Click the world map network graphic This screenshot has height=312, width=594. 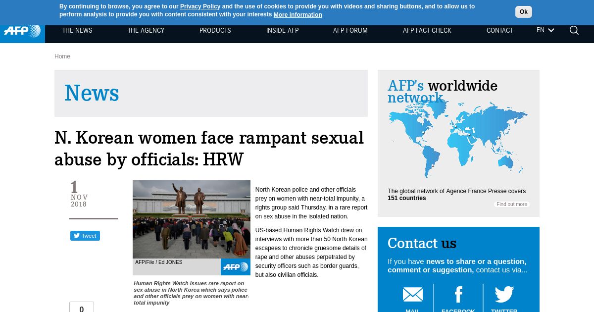tap(458, 139)
